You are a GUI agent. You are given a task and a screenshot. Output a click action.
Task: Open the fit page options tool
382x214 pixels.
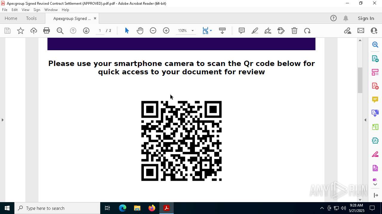[205, 31]
